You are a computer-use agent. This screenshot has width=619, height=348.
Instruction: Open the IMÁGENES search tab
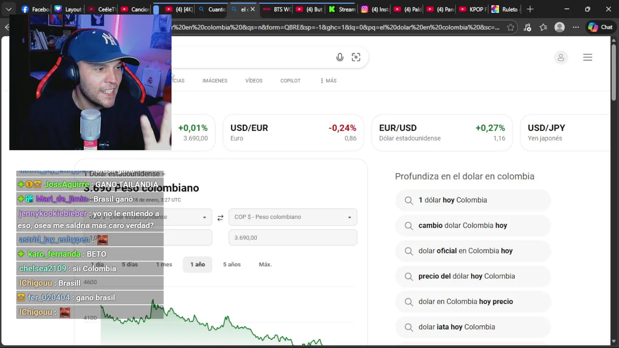(215, 81)
